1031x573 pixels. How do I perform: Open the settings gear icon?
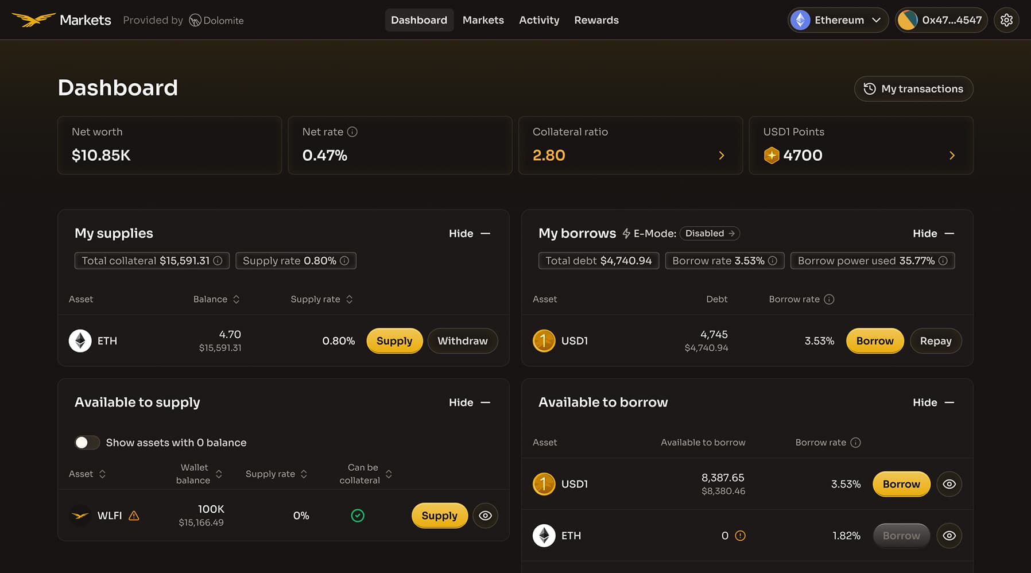click(1006, 20)
